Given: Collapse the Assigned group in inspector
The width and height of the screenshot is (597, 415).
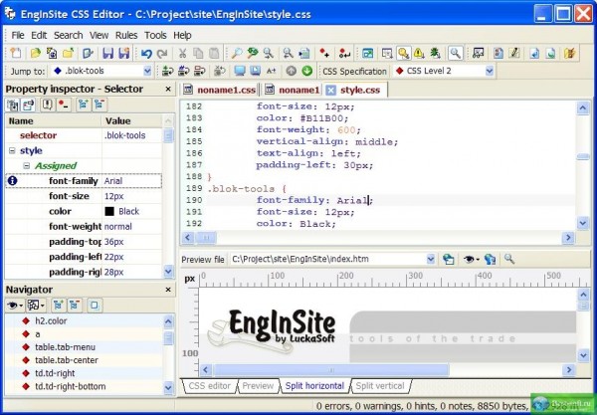Looking at the screenshot, I should pos(26,166).
